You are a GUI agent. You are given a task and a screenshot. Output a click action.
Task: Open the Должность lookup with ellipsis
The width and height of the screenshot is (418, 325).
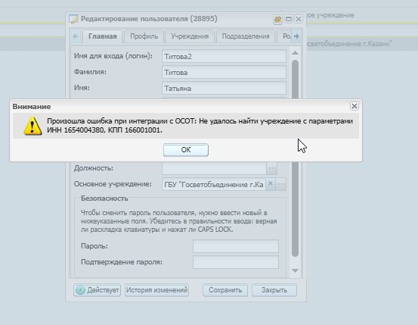pos(272,168)
